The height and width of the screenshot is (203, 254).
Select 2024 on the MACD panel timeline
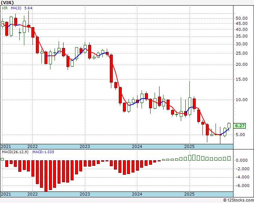(137, 194)
